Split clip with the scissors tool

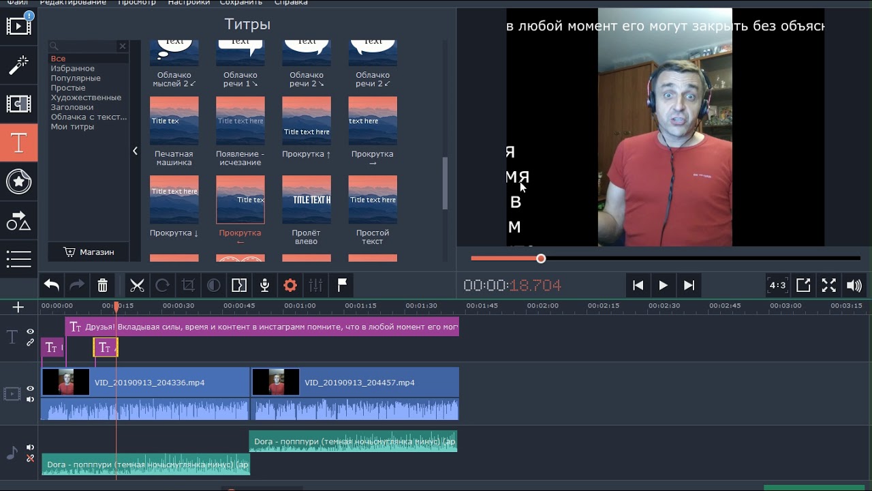(x=137, y=285)
